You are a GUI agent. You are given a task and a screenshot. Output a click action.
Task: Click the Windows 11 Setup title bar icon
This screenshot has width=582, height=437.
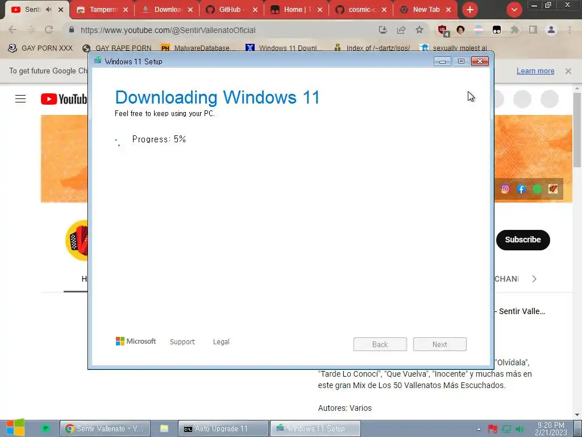click(98, 60)
